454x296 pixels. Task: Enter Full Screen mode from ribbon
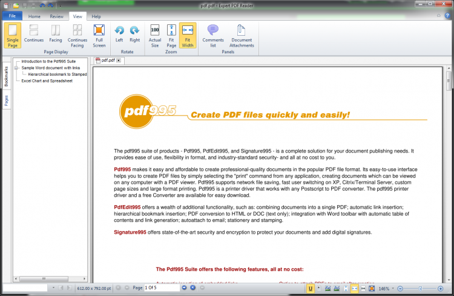click(x=99, y=36)
